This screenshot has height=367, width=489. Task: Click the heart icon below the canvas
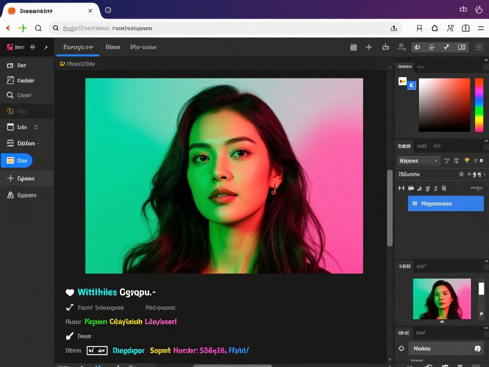70,292
